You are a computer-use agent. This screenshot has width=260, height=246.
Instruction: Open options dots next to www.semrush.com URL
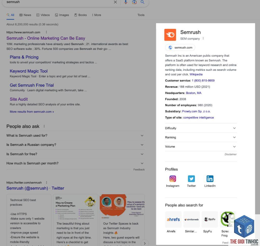pyautogui.click(x=46, y=32)
